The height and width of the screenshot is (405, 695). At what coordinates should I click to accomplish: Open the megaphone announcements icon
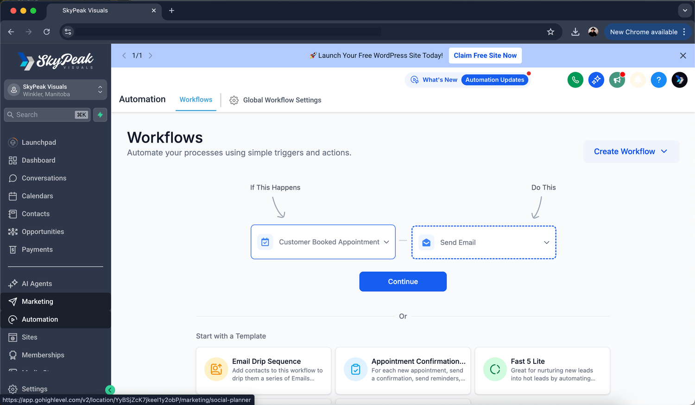(617, 80)
